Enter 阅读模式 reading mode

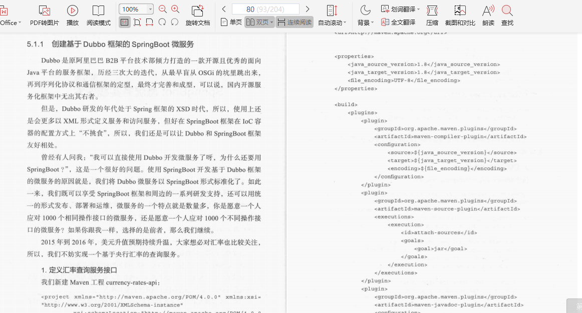[x=98, y=15]
